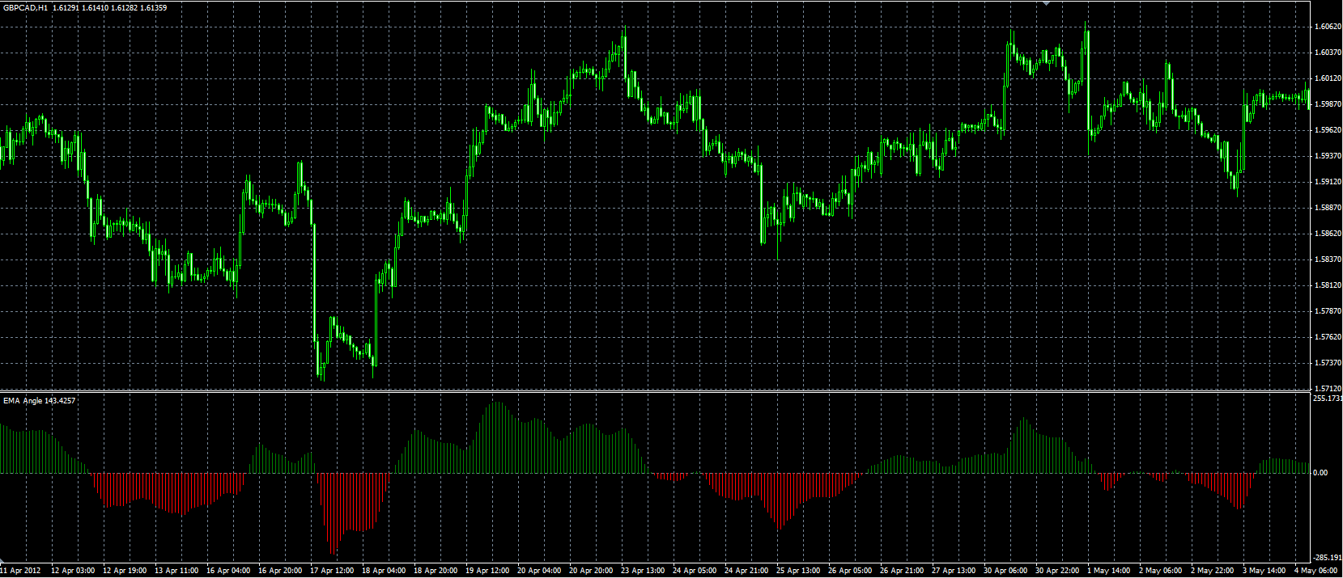The height and width of the screenshot is (578, 1343).
Task: Click the 27 Apr 13:00 time label
Action: pyautogui.click(x=954, y=571)
